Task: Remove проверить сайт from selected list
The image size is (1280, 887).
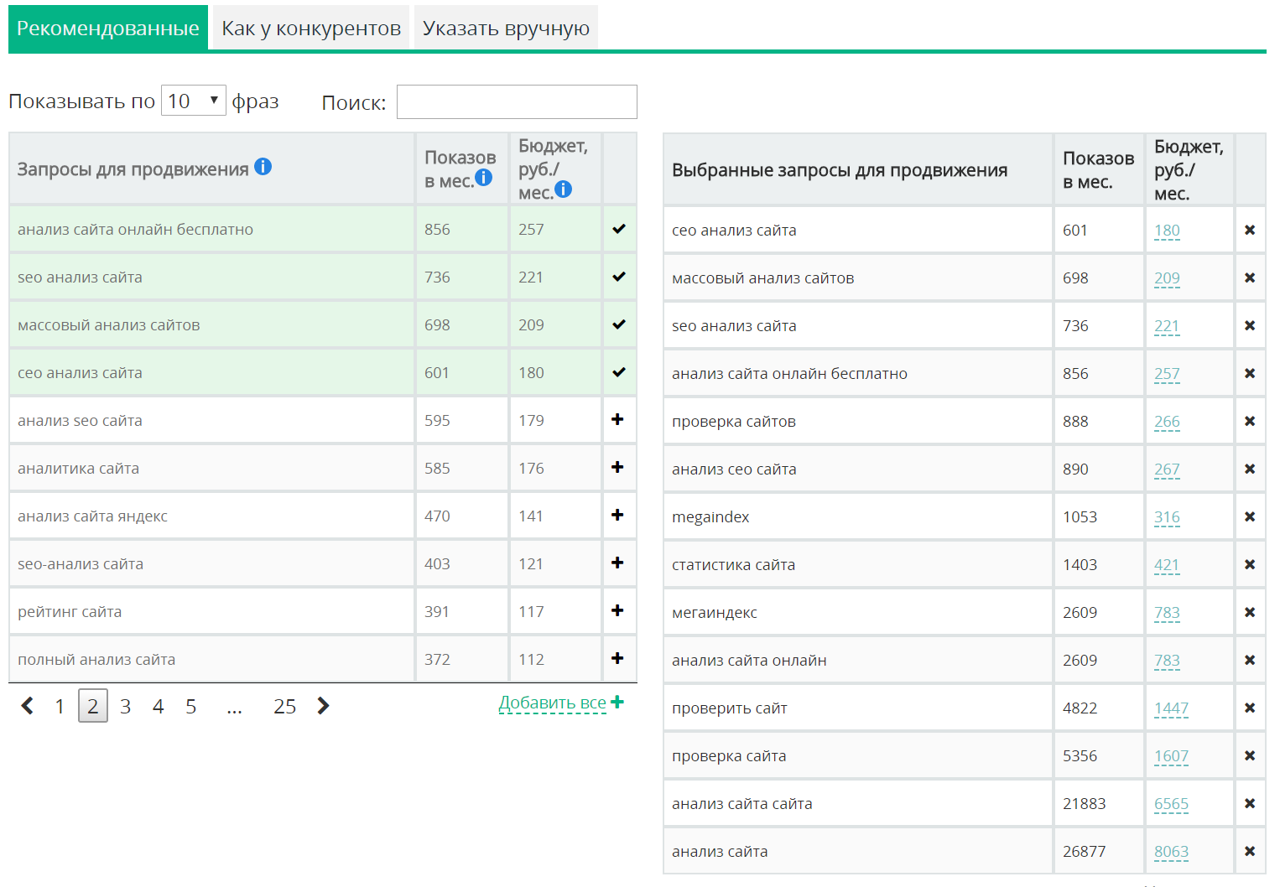Action: pyautogui.click(x=1250, y=708)
